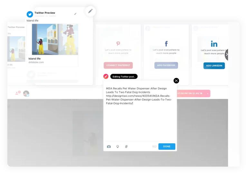Click the Pinterest logo icon
Screen dimensions: 247x174
118,43
